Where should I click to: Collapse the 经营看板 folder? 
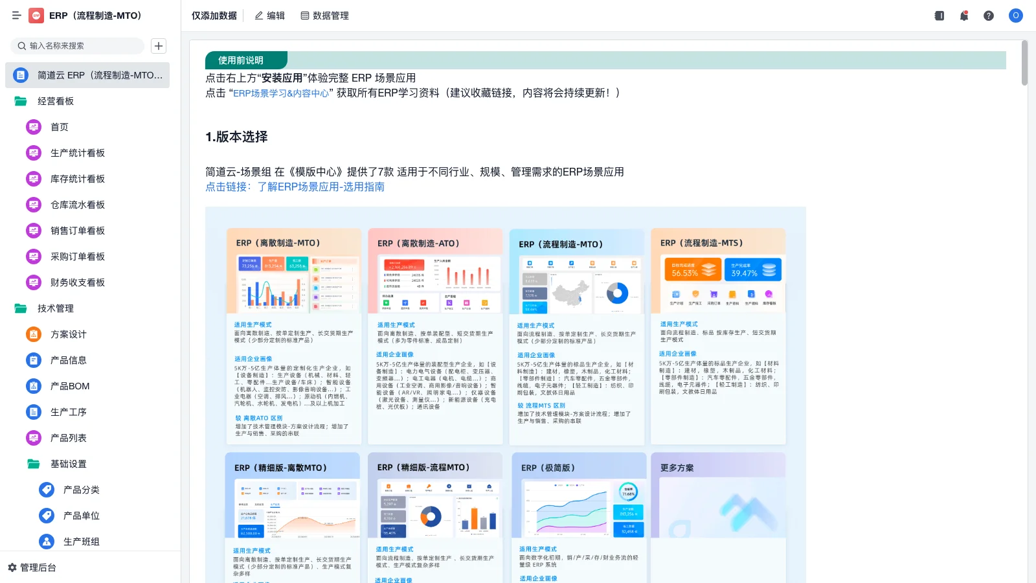21,101
